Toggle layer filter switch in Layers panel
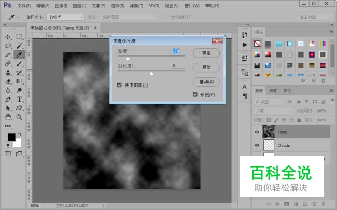This screenshot has height=210, width=337. [332, 101]
